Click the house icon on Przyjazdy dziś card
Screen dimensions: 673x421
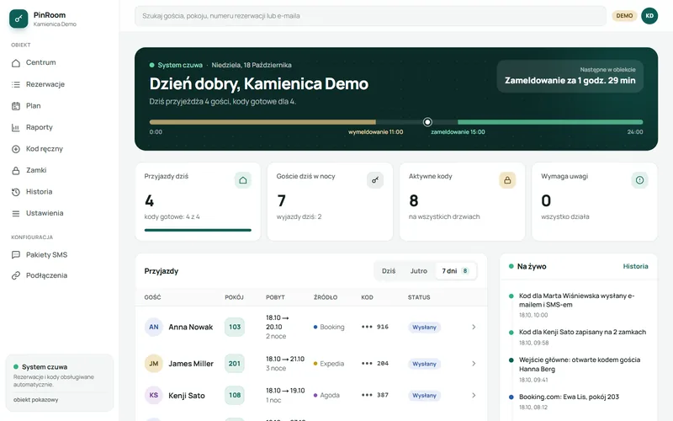tap(243, 180)
